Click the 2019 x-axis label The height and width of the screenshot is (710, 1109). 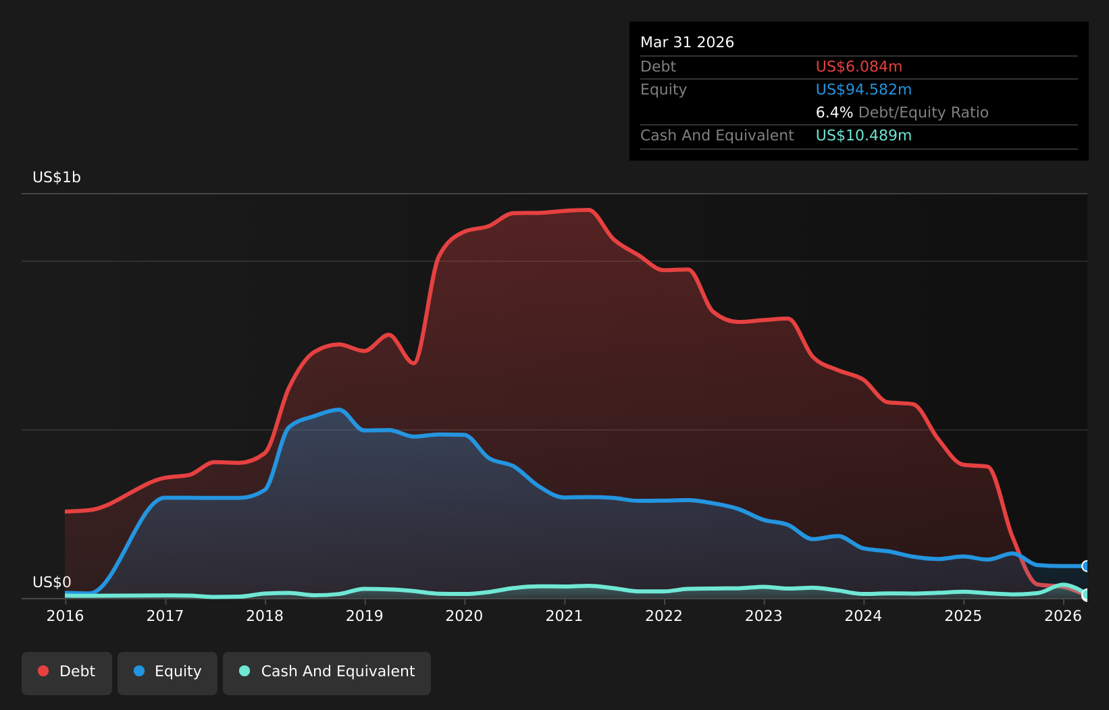(365, 616)
